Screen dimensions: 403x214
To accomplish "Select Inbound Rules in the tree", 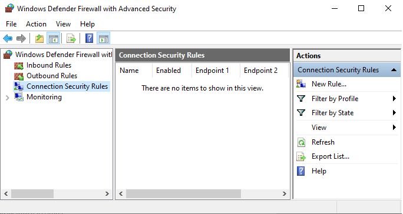I will click(49, 65).
